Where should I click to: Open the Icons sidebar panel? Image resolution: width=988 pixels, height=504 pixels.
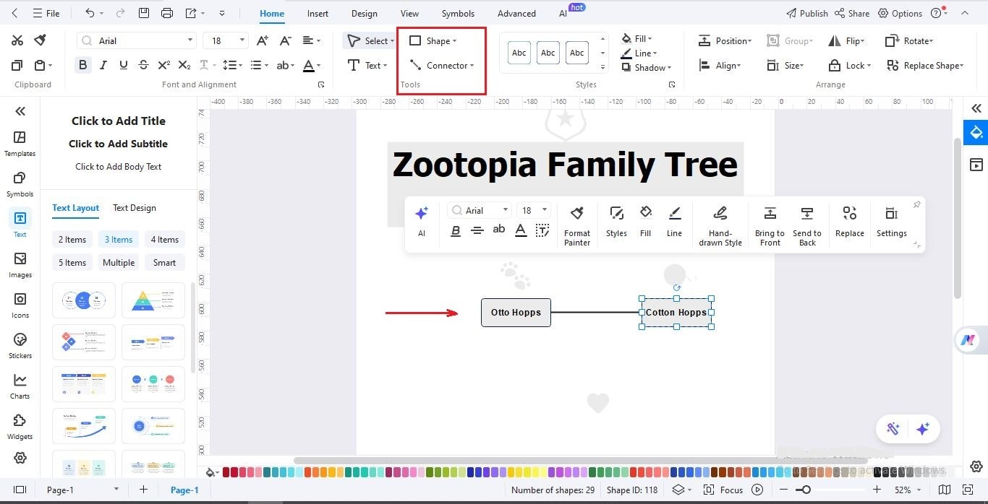click(x=20, y=305)
